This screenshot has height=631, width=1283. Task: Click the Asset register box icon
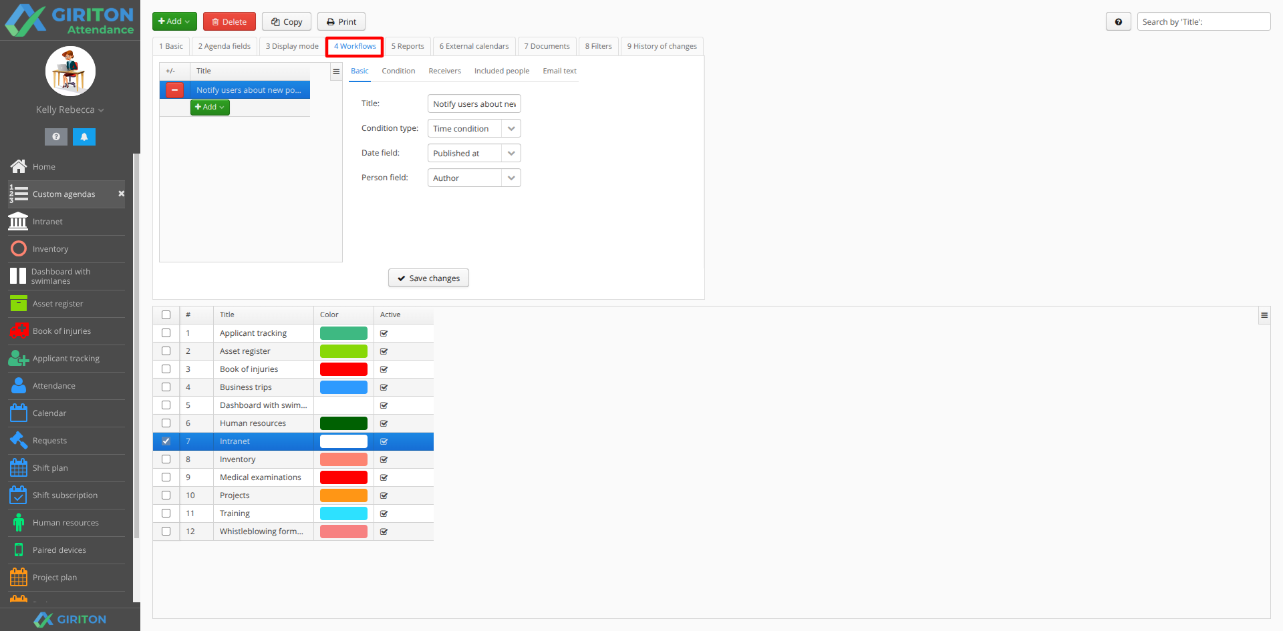click(19, 303)
